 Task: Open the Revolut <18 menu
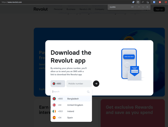pos(85,9)
